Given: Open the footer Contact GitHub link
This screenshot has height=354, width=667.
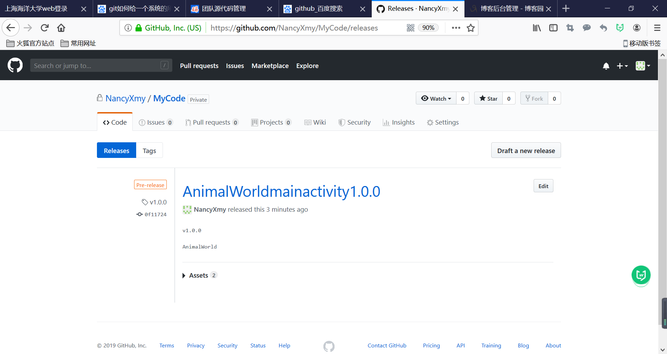Looking at the screenshot, I should point(387,346).
